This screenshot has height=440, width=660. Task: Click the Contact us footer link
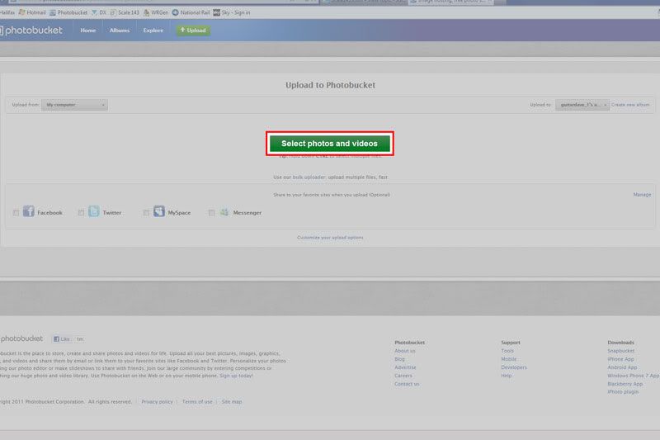click(x=407, y=384)
